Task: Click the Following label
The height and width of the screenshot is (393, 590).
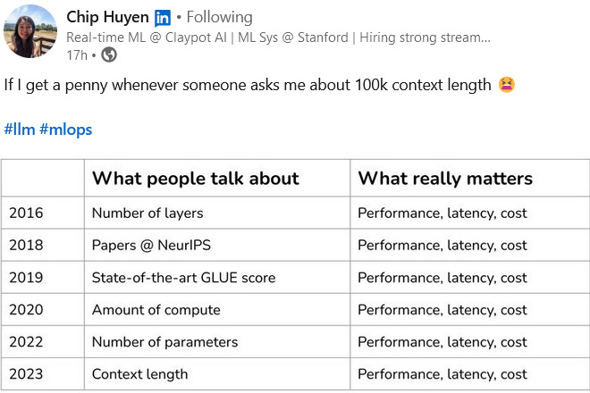Action: pos(220,17)
